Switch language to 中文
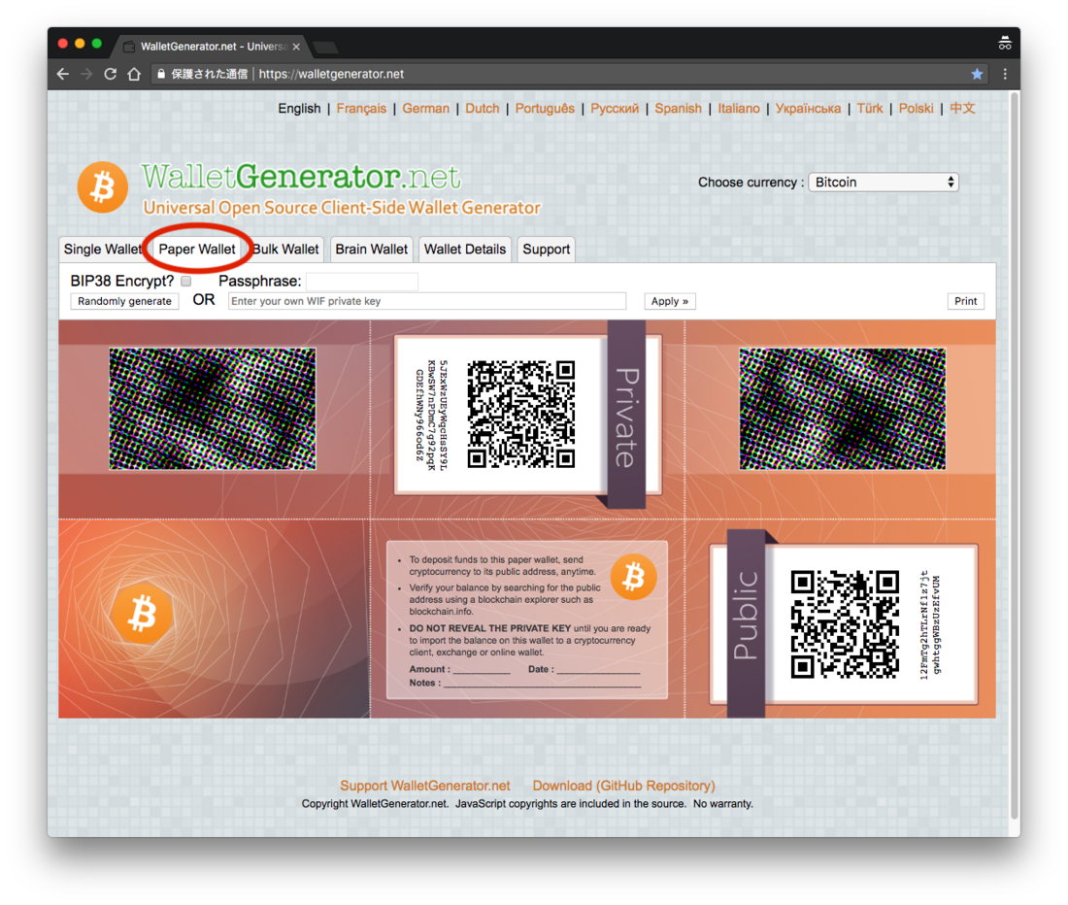The image size is (1068, 905). coord(962,109)
